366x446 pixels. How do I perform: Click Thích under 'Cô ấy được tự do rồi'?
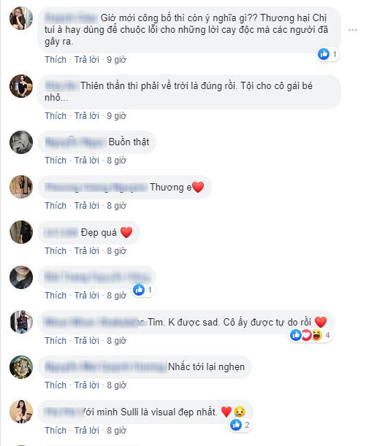[56, 340]
